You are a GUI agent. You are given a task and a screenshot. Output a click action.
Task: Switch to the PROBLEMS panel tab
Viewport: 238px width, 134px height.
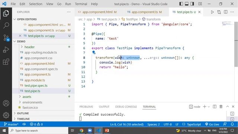(x=86, y=107)
